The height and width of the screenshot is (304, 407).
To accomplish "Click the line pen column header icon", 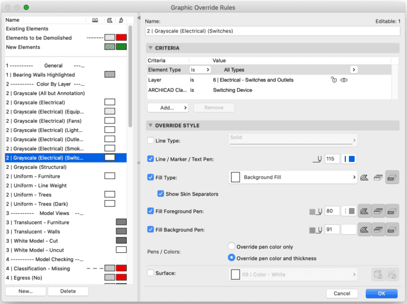I will tap(95, 20).
